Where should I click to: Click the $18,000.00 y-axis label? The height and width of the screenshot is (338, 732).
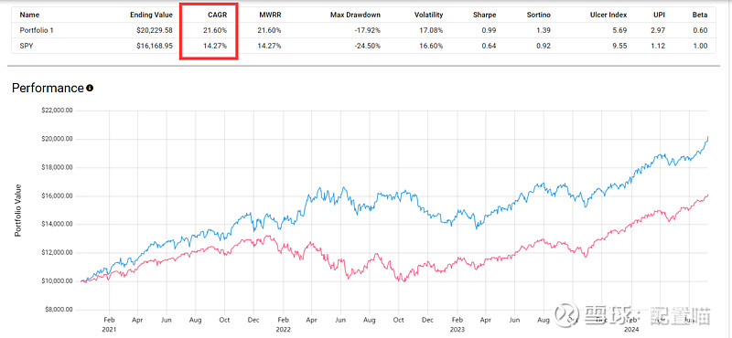click(58, 167)
